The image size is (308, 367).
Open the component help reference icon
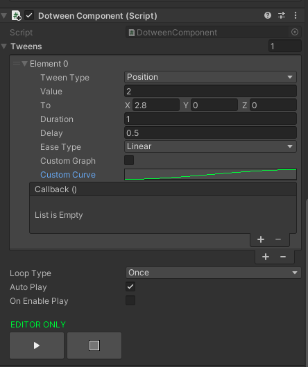pyautogui.click(x=268, y=15)
